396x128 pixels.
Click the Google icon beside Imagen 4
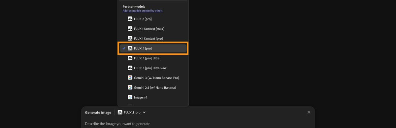pos(130,97)
